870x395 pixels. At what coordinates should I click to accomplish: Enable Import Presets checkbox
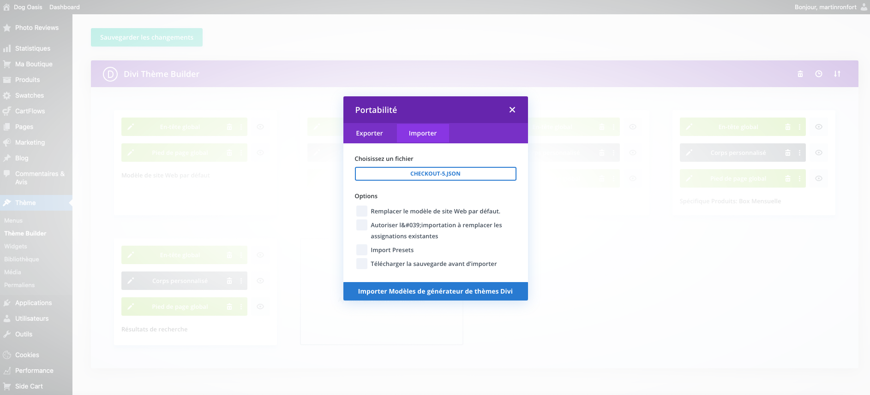click(362, 250)
